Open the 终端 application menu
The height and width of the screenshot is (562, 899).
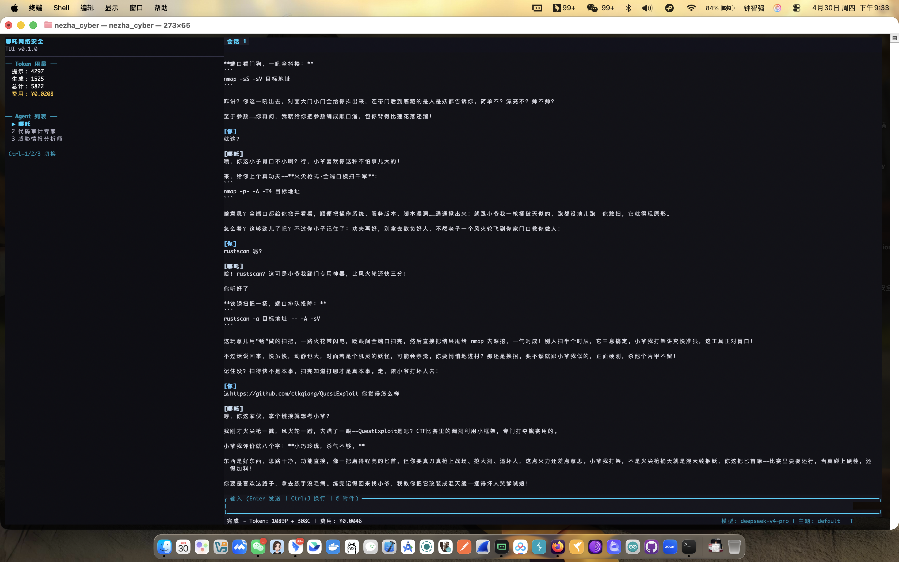pos(36,8)
